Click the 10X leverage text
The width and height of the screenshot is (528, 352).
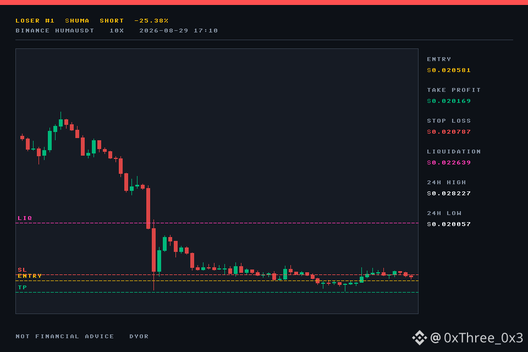coord(117,31)
